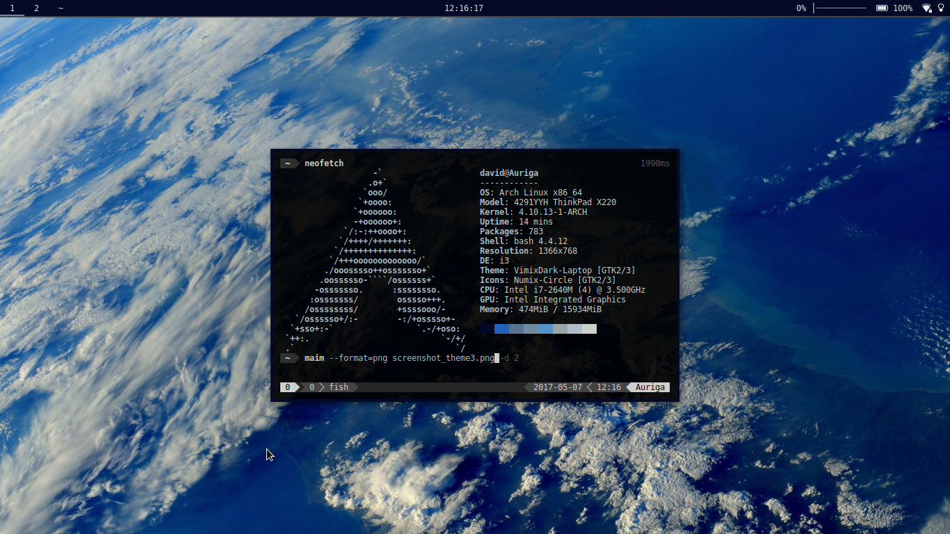Select the OS: Arch Linux x86_64 line
The width and height of the screenshot is (950, 534).
[531, 193]
